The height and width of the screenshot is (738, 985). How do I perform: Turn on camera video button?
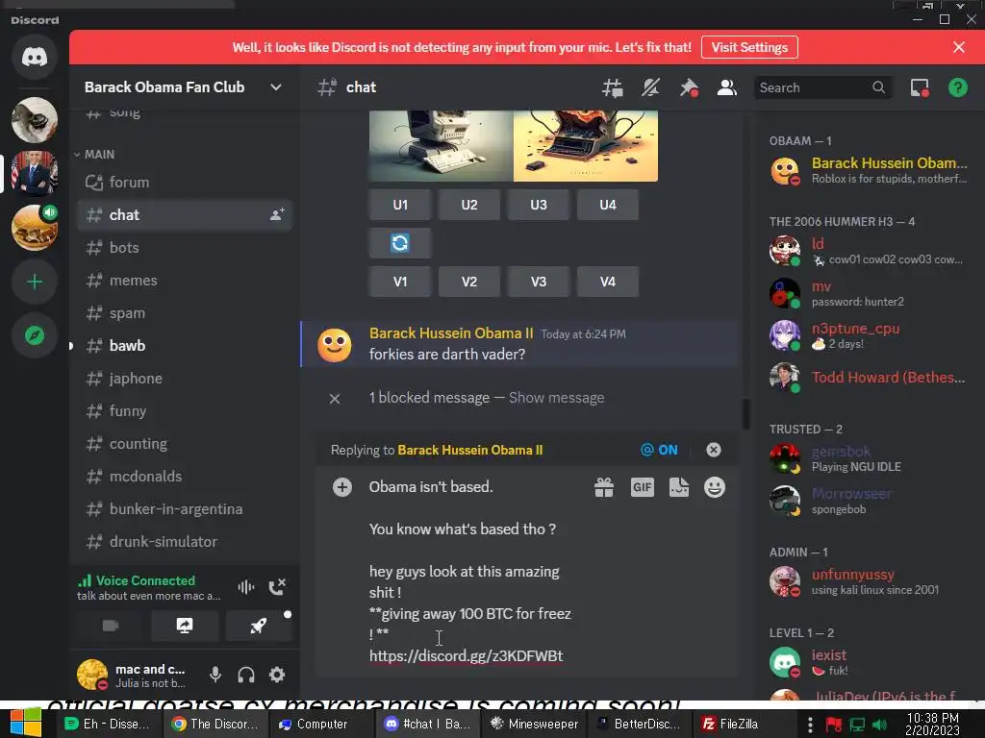(x=111, y=626)
